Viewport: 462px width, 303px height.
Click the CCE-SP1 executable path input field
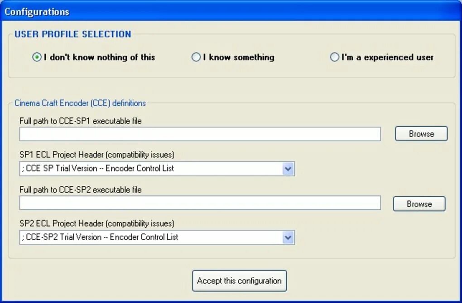[x=200, y=134]
